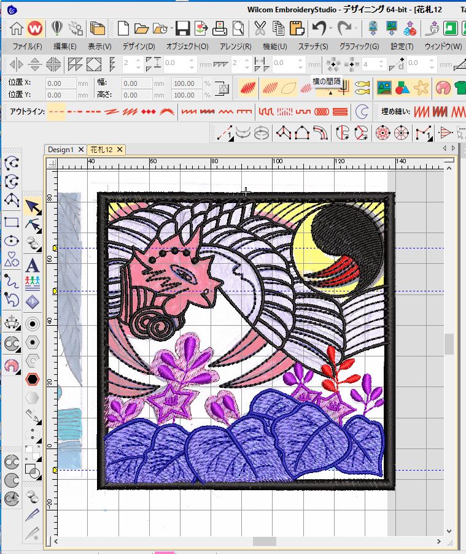
Task: Click the 位置 X input field
Action: 60,83
